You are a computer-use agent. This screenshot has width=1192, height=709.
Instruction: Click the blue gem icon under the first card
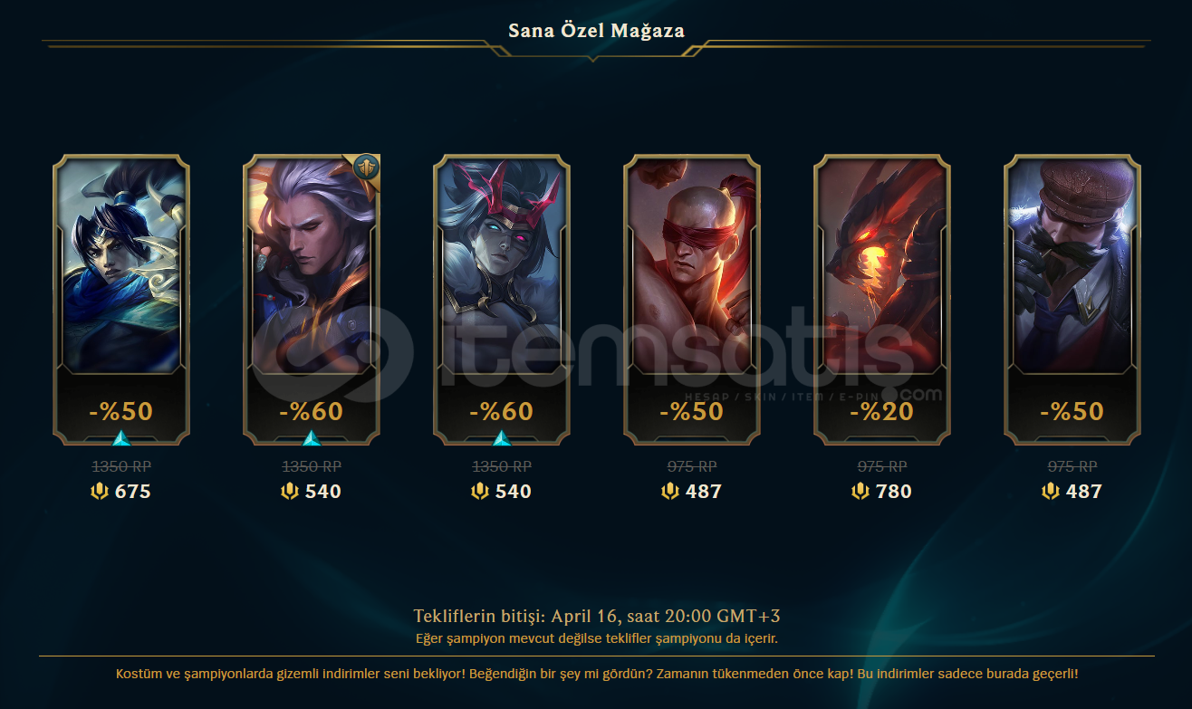[121, 439]
